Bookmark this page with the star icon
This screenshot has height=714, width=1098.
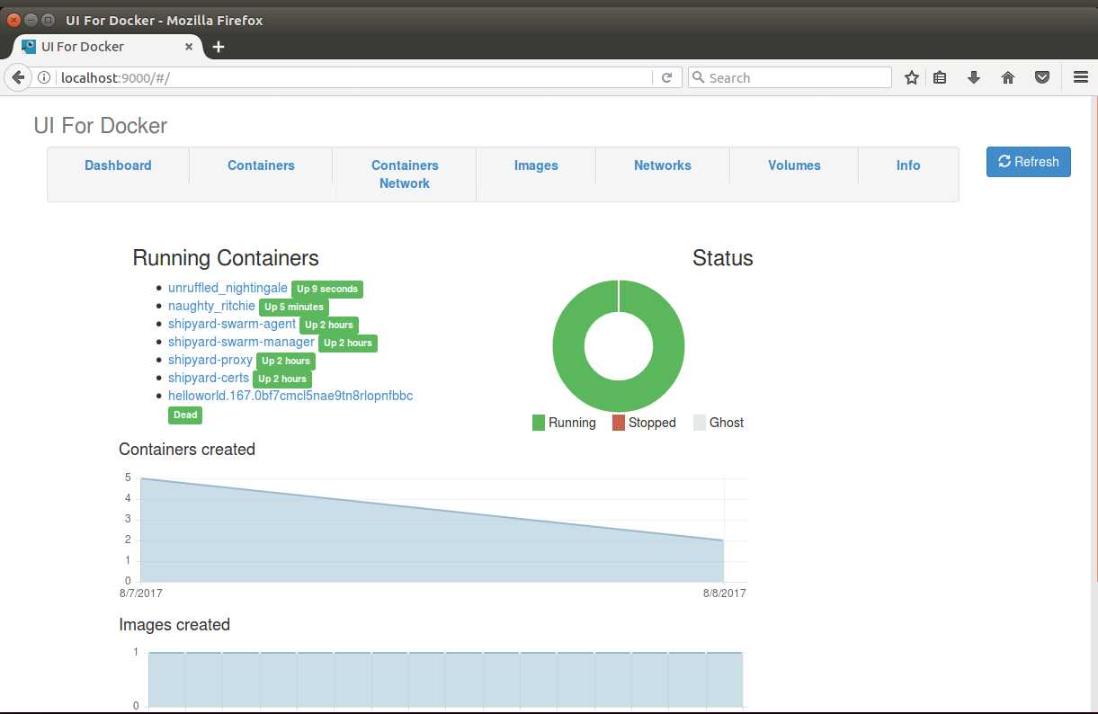coord(912,77)
